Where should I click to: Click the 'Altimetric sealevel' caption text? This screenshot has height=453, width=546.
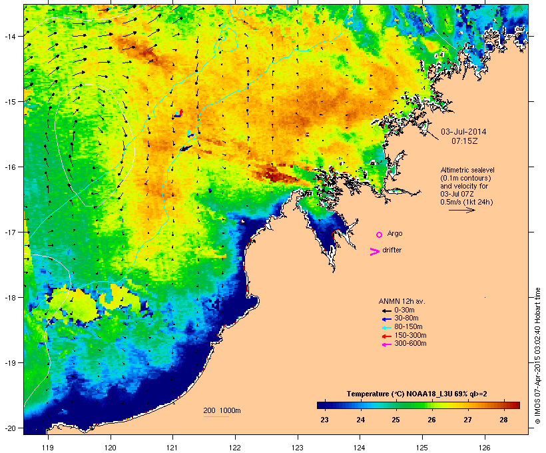pos(467,170)
